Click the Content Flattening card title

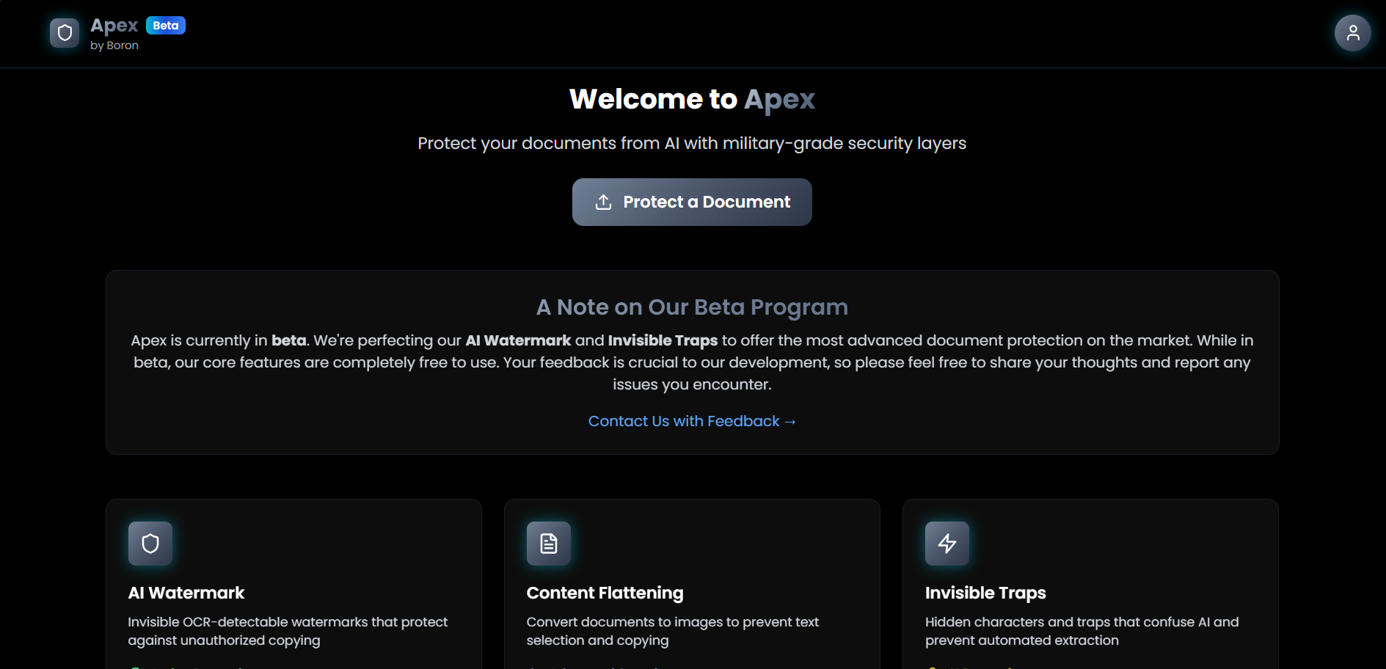(x=605, y=593)
